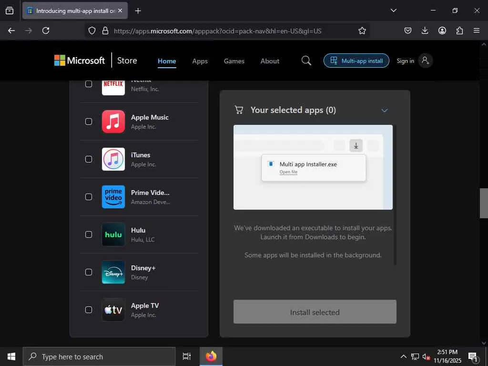Click Firefox icon in taskbar
488x366 pixels.
[x=211, y=356]
